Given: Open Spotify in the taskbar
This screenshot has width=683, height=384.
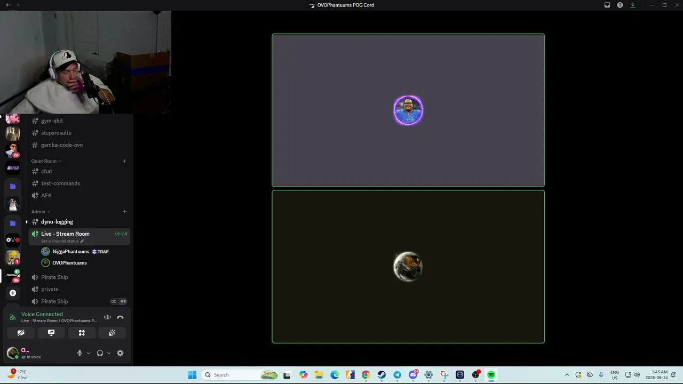Looking at the screenshot, I should [491, 375].
